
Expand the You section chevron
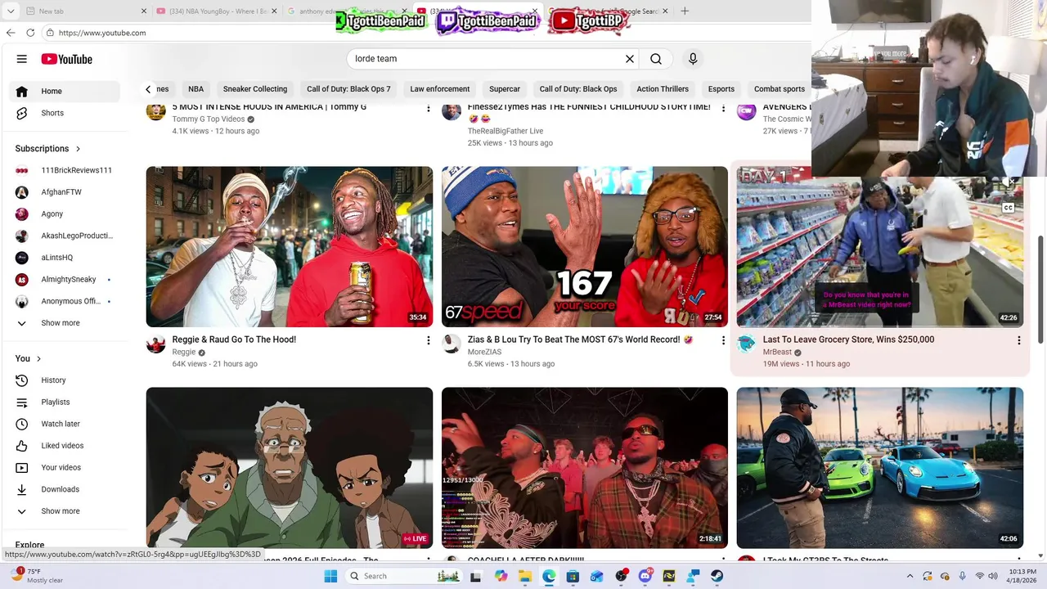38,358
